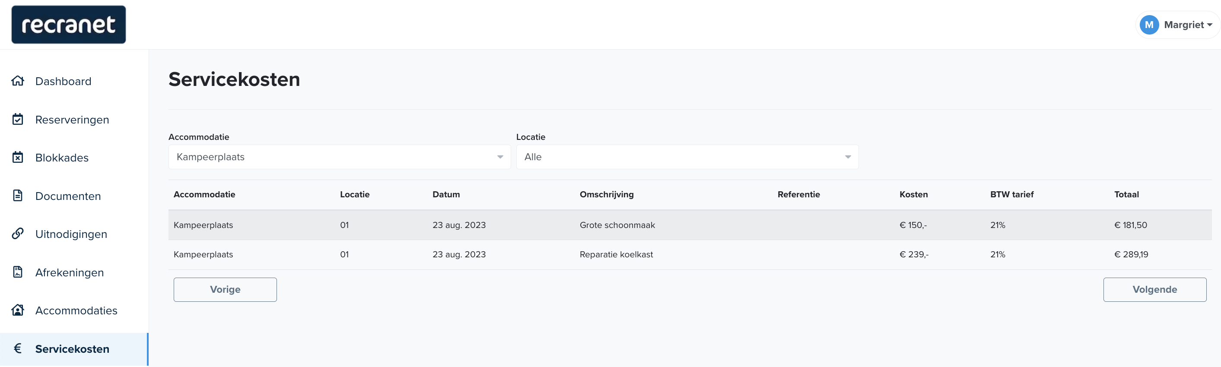Screen dimensions: 1221x367
Task: Click 21% in the Grote schoonmaak row
Action: click(x=998, y=225)
